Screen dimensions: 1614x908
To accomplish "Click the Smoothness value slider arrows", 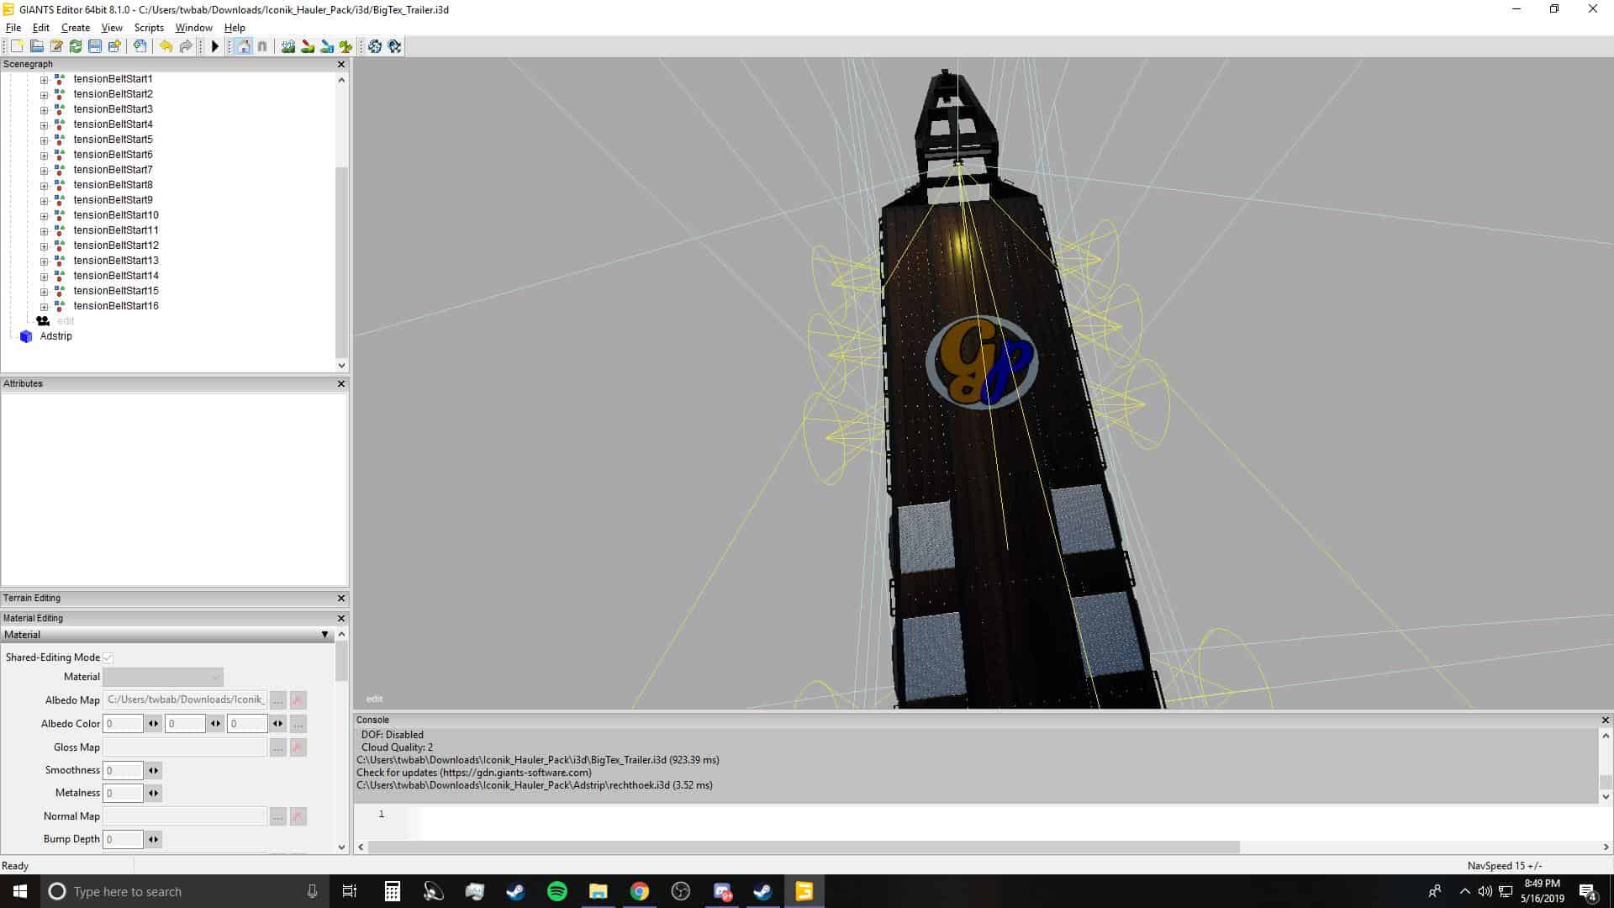I will pos(153,770).
